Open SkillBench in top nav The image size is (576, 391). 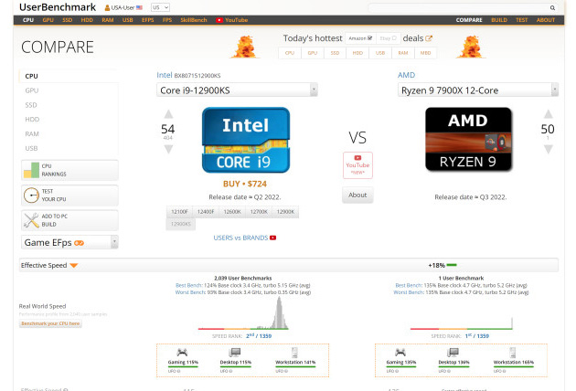tap(194, 20)
